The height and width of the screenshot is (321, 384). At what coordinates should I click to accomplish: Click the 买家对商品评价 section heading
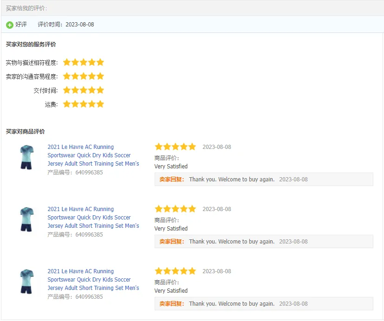(x=25, y=132)
